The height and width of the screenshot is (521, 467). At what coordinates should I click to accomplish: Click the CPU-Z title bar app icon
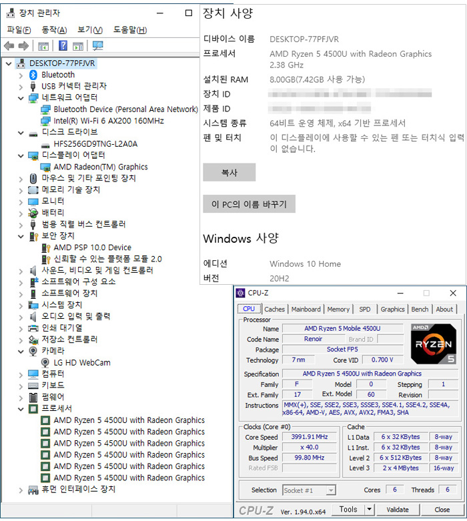[240, 293]
